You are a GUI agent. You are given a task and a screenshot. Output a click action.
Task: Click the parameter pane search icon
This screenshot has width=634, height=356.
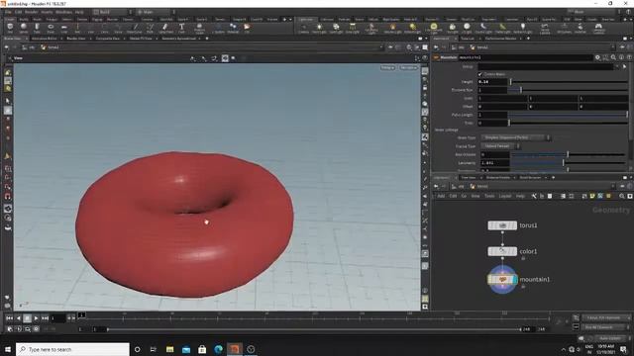(x=613, y=57)
